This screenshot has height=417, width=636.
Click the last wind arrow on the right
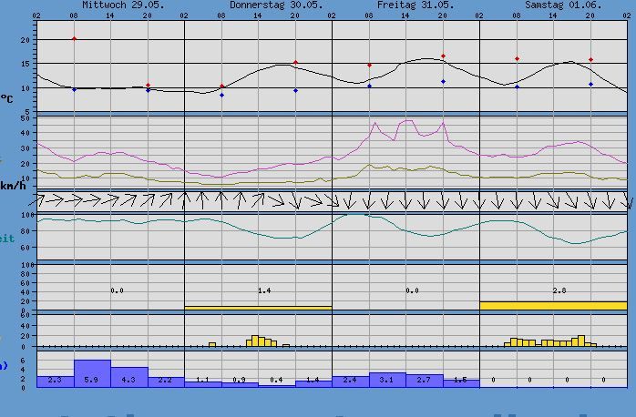coord(629,202)
